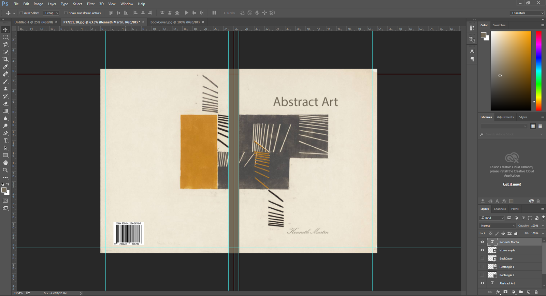Image resolution: width=546 pixels, height=296 pixels.
Task: Select the Zoom tool
Action: (x=5, y=170)
